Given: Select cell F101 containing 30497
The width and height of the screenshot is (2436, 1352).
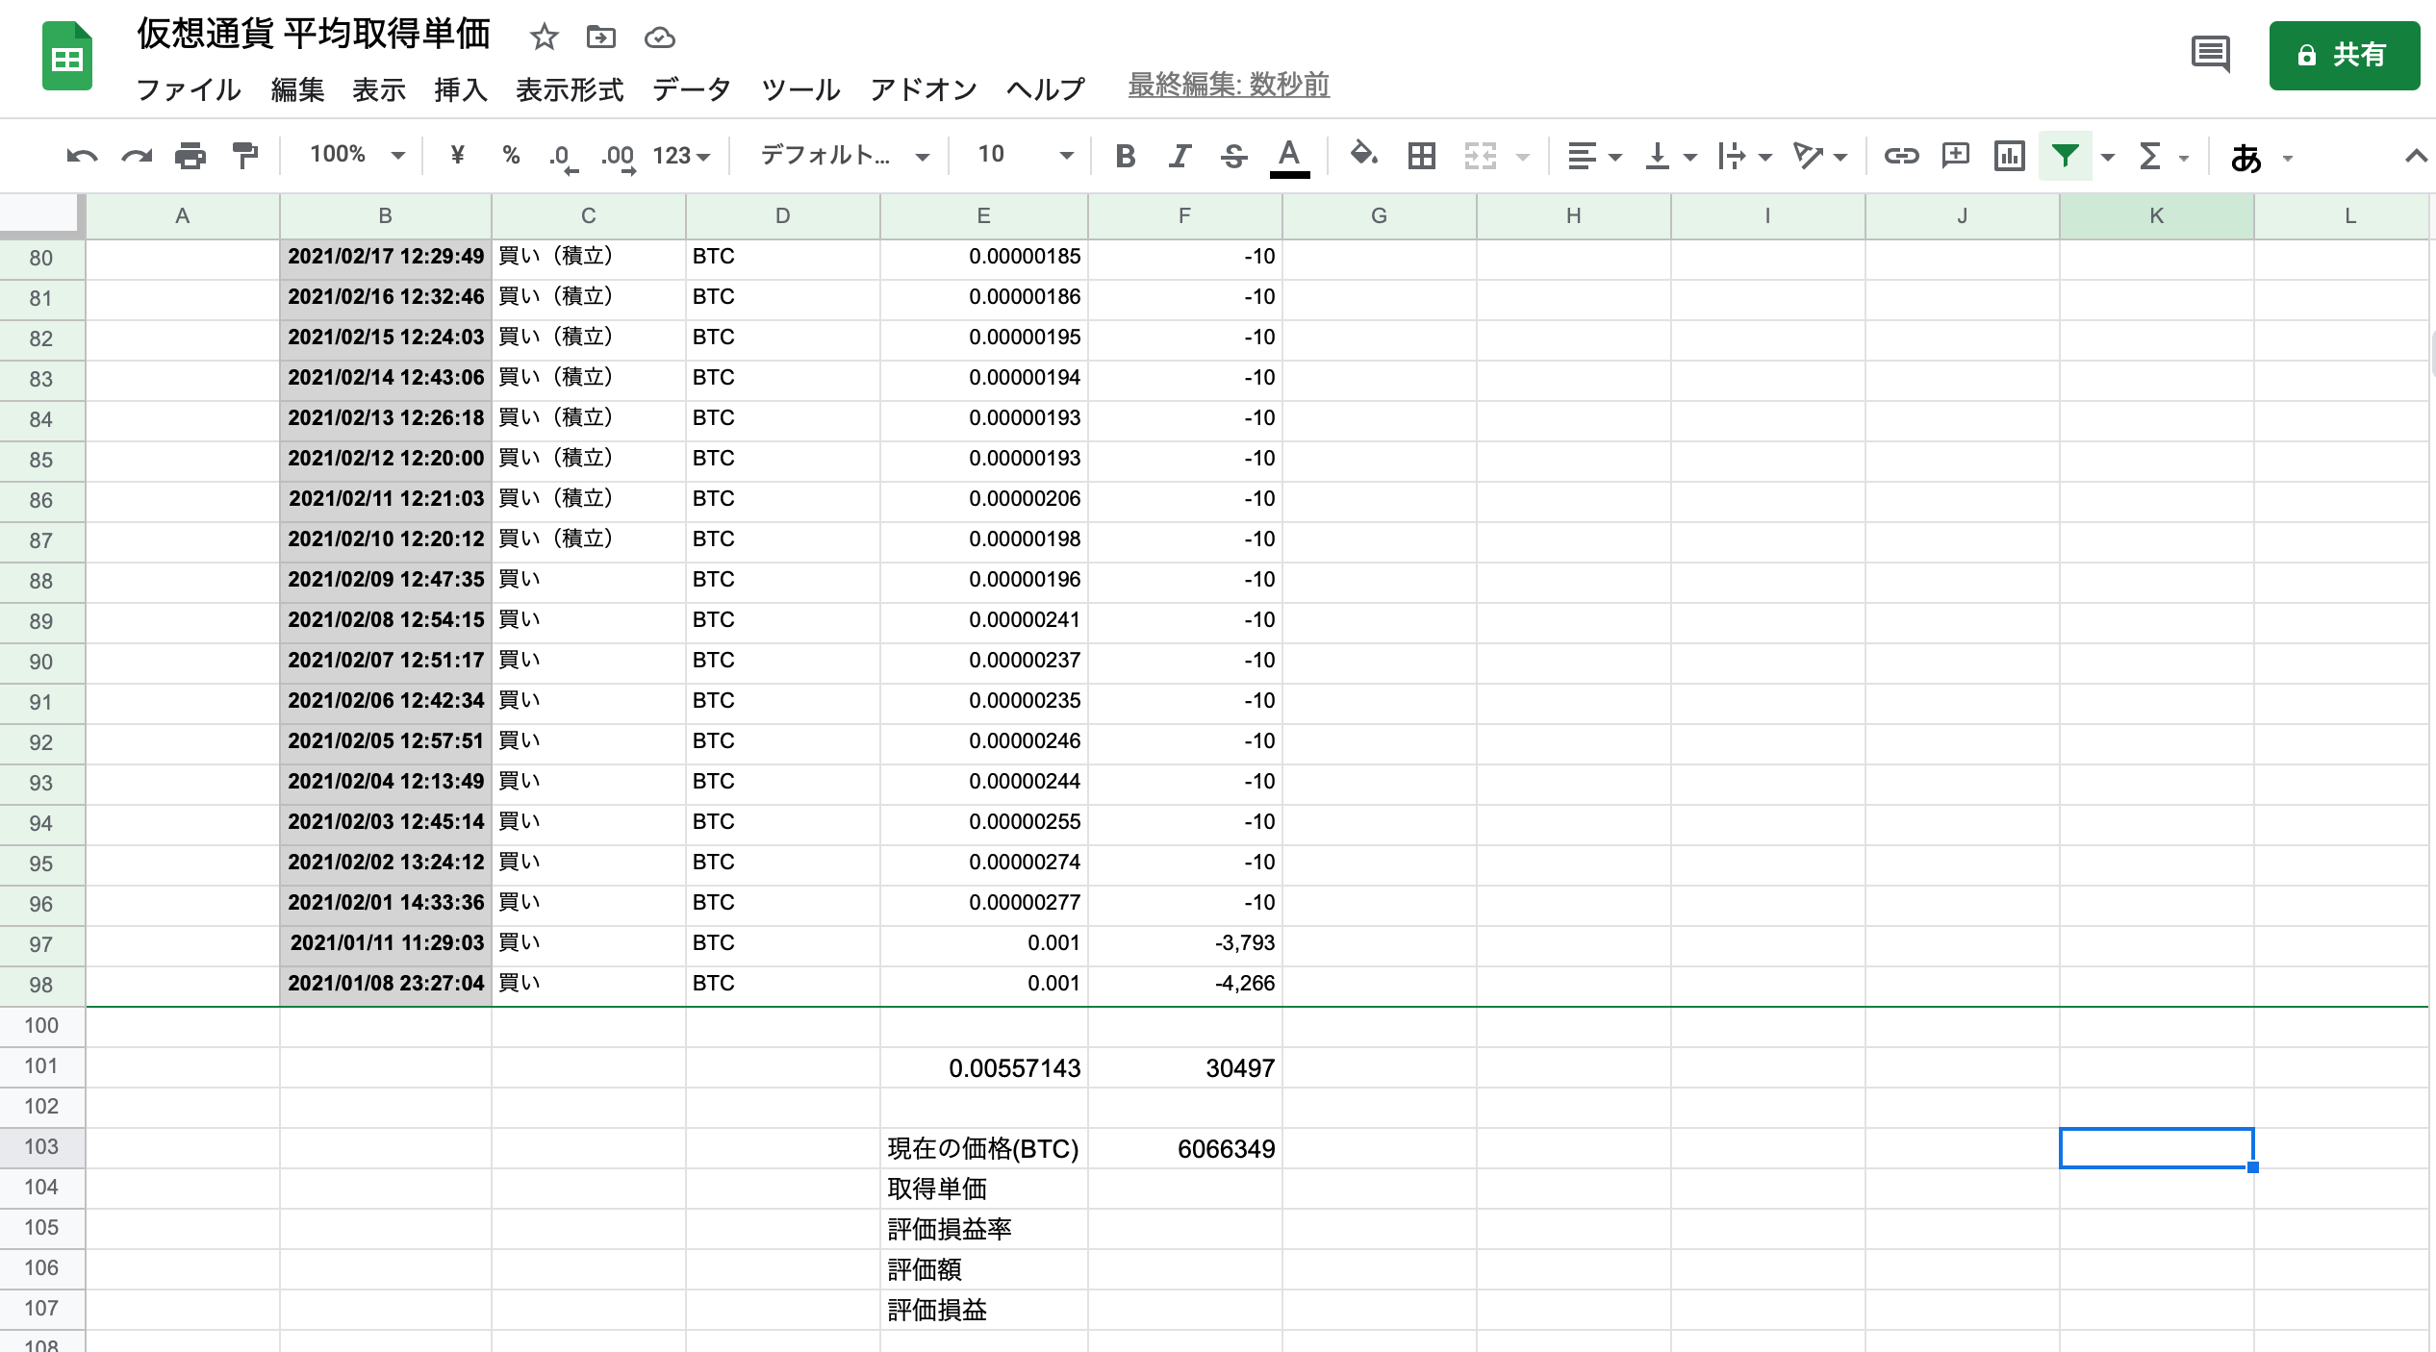Looking at the screenshot, I should [x=1184, y=1068].
